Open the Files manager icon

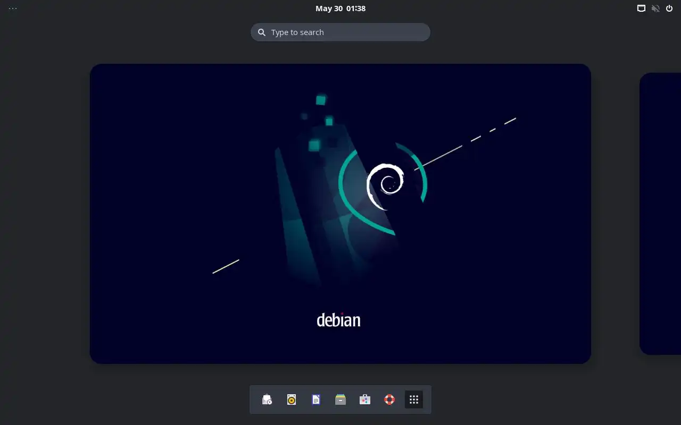point(340,399)
